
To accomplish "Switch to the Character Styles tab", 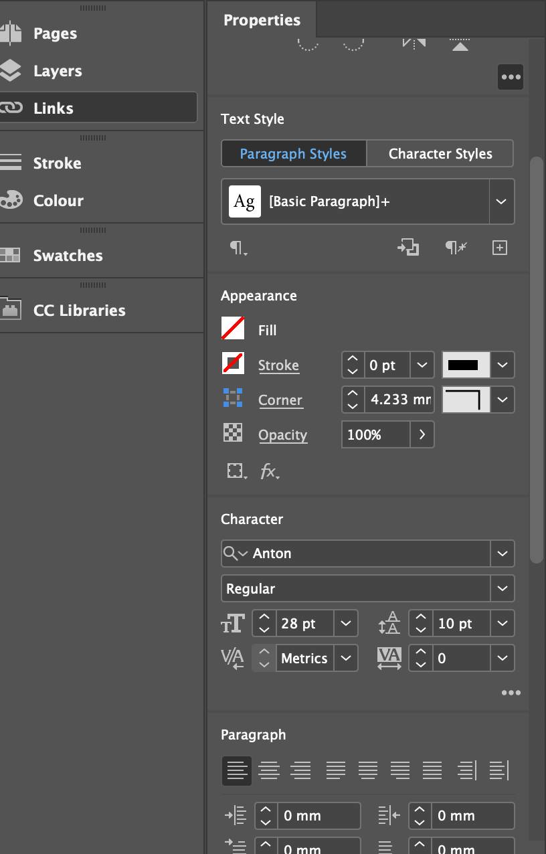I will click(440, 153).
